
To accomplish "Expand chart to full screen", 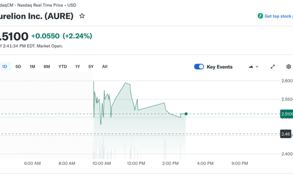I will (272, 66).
